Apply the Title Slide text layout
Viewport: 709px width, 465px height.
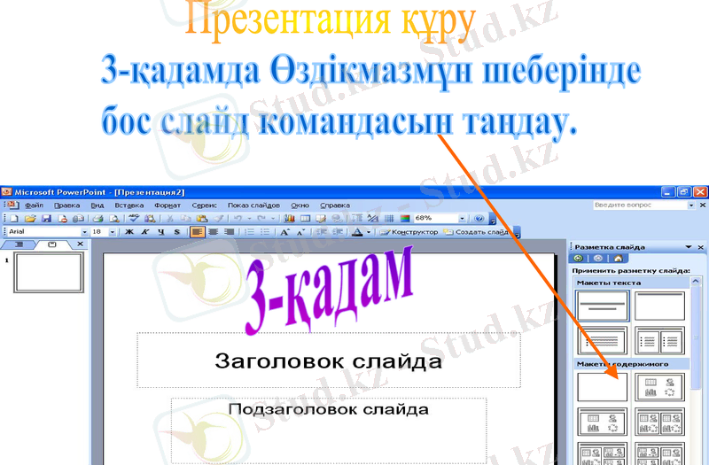603,306
